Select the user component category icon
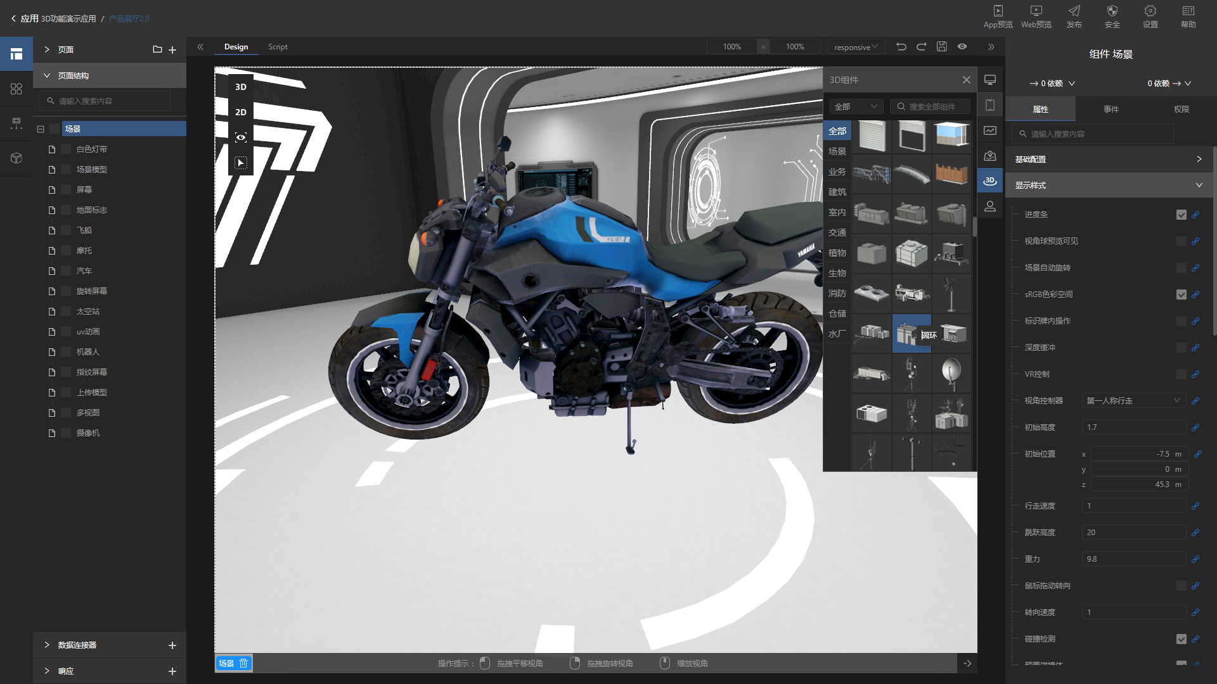 [990, 206]
